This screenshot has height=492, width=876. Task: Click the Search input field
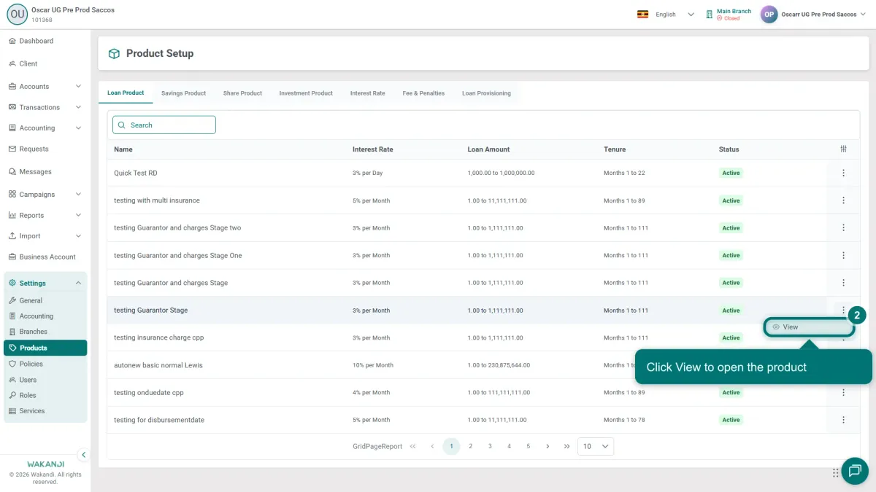(x=164, y=125)
